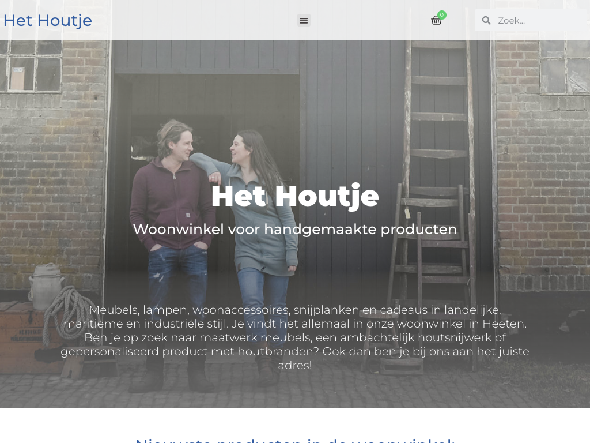
Task: Click the metal milk can on the left
Action: tap(46, 286)
